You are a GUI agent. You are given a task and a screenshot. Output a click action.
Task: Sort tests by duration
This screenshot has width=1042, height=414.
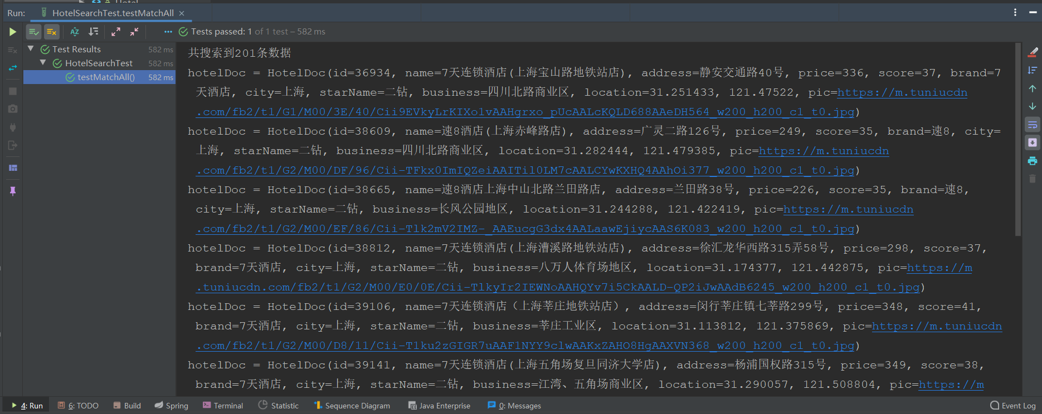coord(94,32)
